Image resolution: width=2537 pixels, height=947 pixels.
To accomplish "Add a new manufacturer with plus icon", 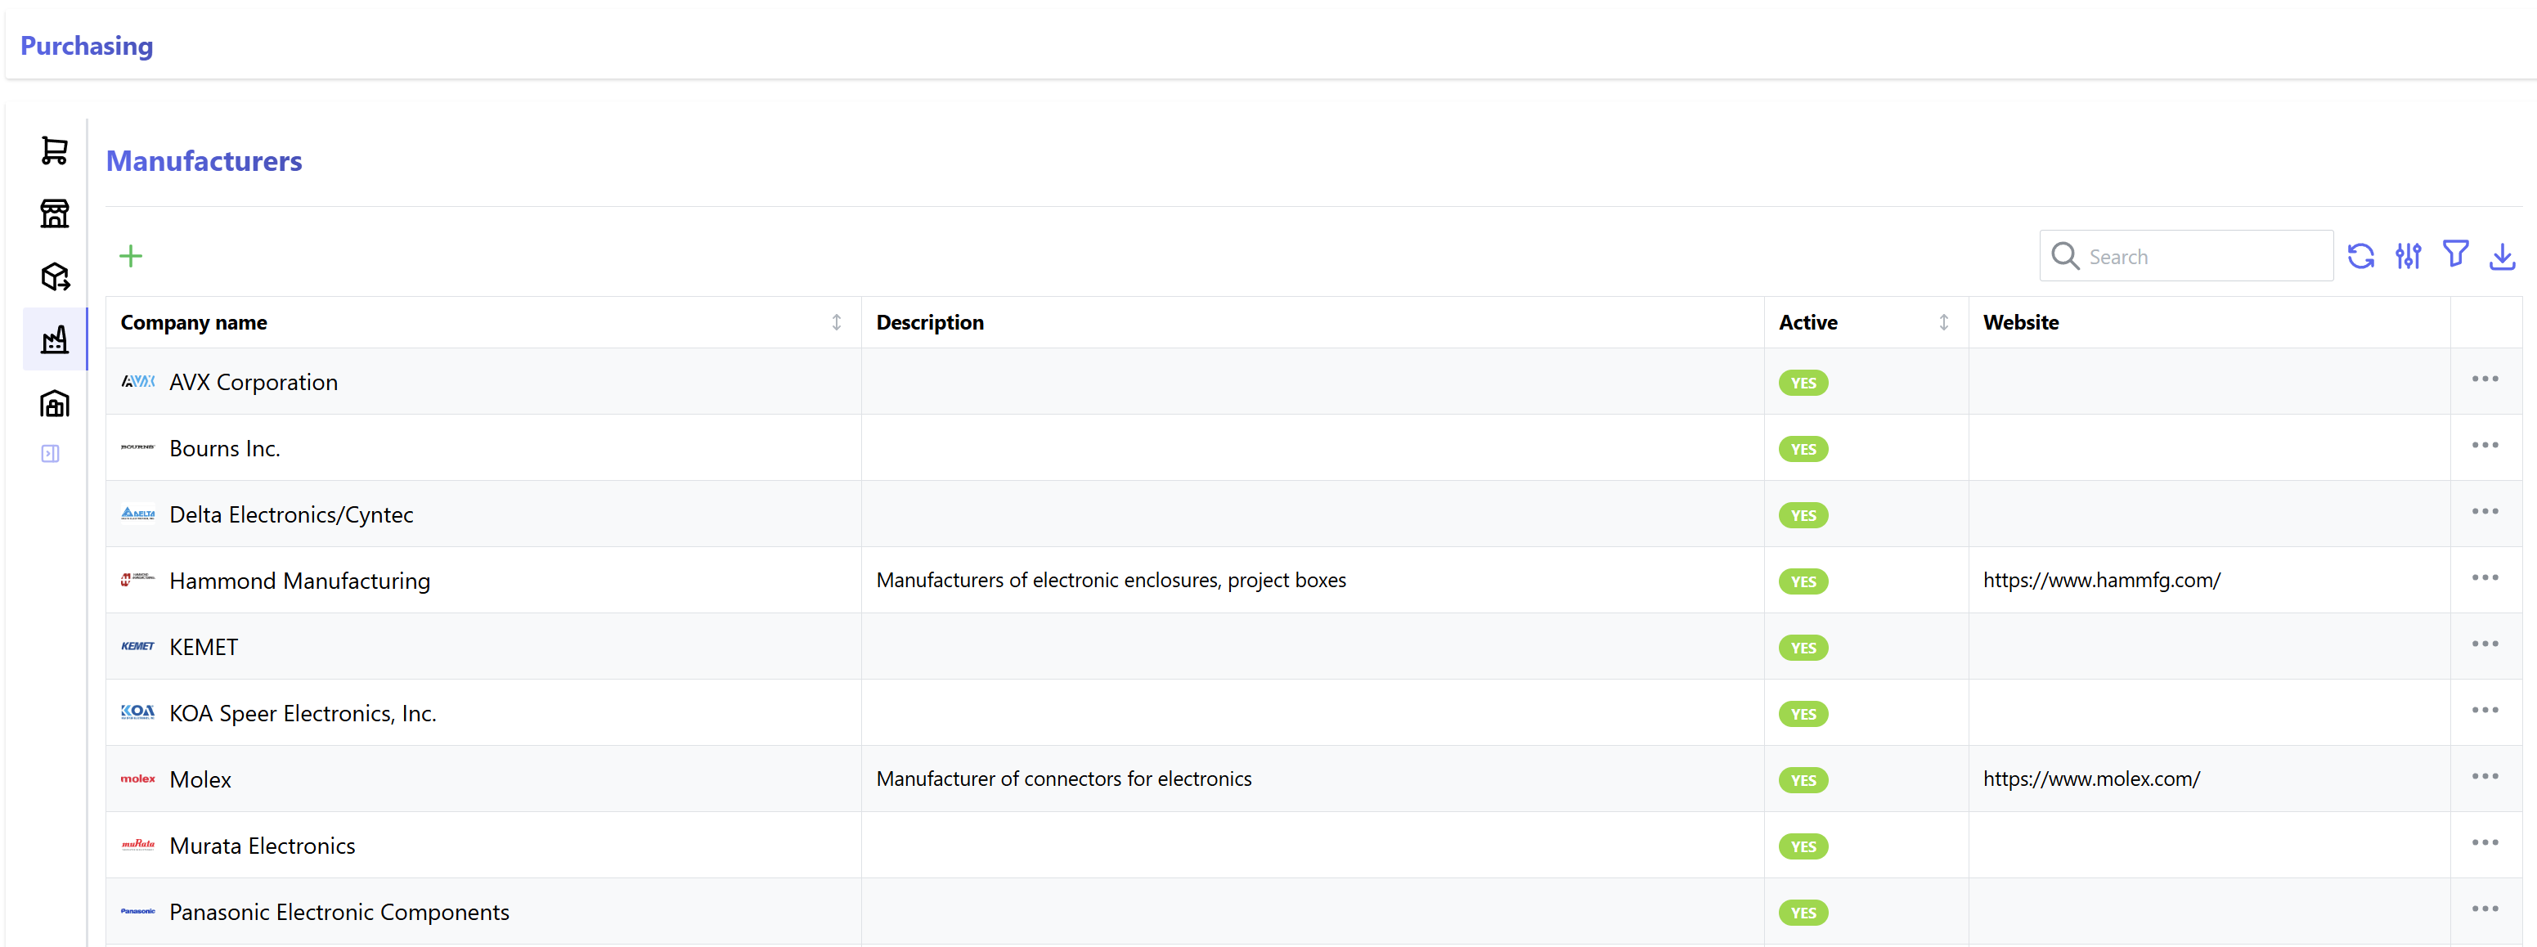I will (x=131, y=256).
